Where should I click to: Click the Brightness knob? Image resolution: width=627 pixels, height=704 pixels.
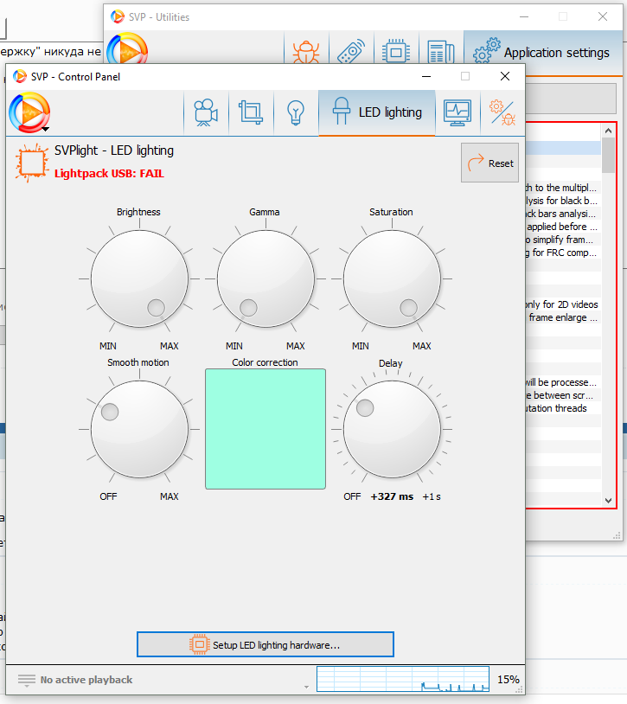click(138, 278)
